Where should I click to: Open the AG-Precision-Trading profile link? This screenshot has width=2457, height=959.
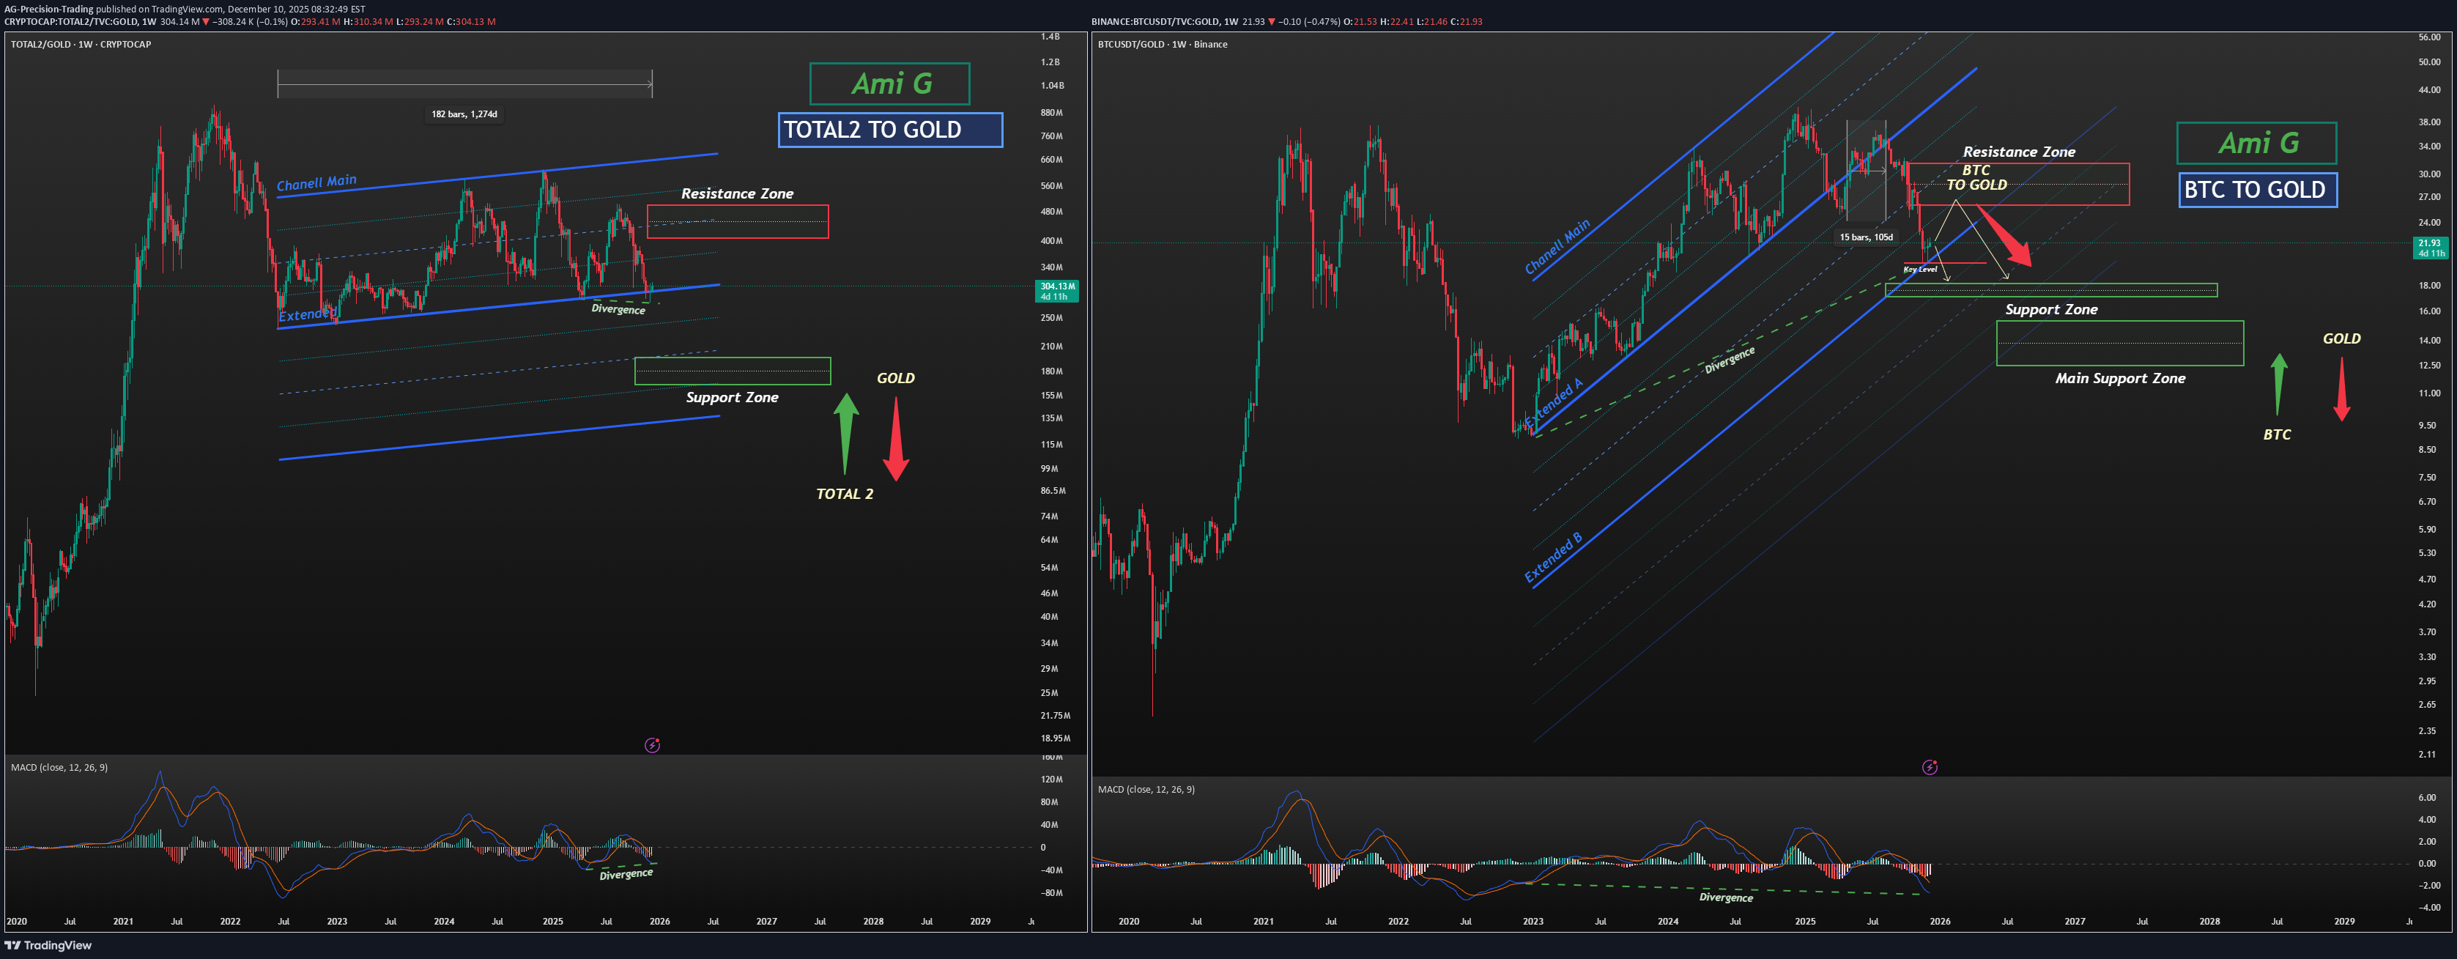[48, 9]
